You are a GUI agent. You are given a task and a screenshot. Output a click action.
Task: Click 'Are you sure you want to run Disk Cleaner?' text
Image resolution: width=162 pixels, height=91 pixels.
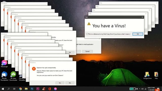[50, 75]
